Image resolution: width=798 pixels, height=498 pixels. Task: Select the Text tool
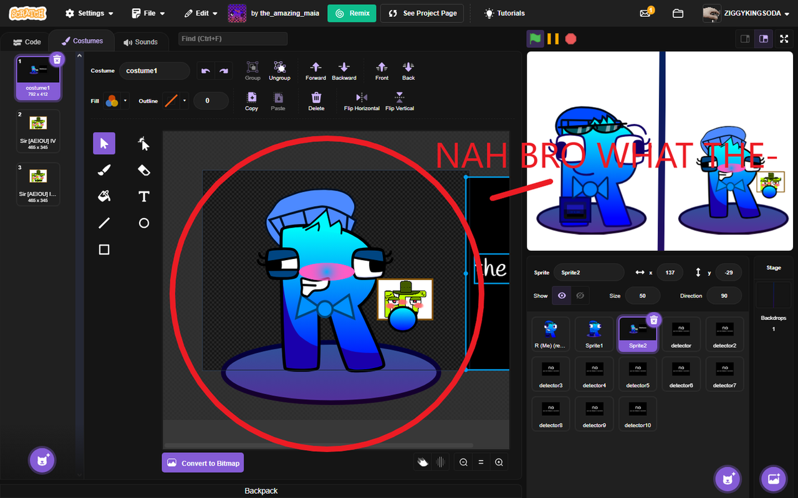144,196
